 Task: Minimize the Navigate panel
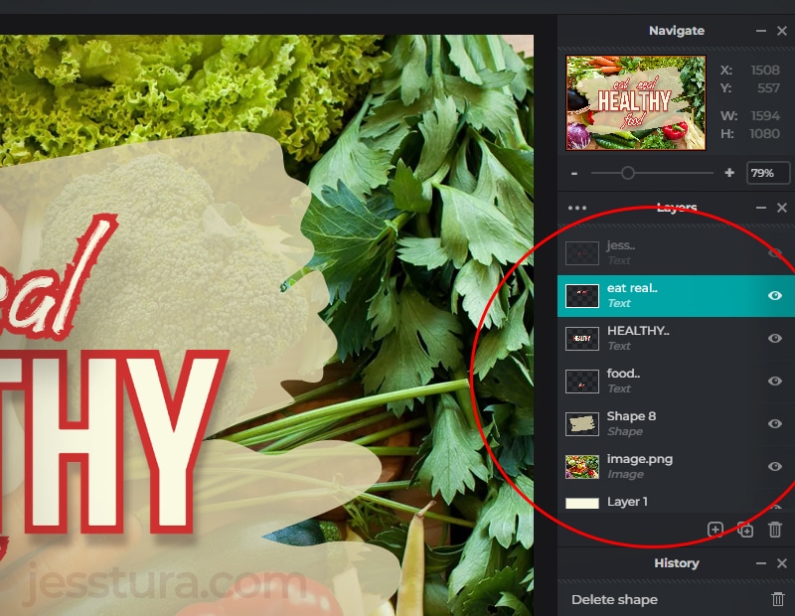(x=760, y=31)
